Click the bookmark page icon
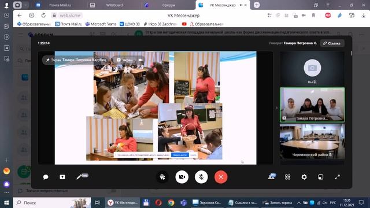The image size is (370, 208). coord(313,16)
